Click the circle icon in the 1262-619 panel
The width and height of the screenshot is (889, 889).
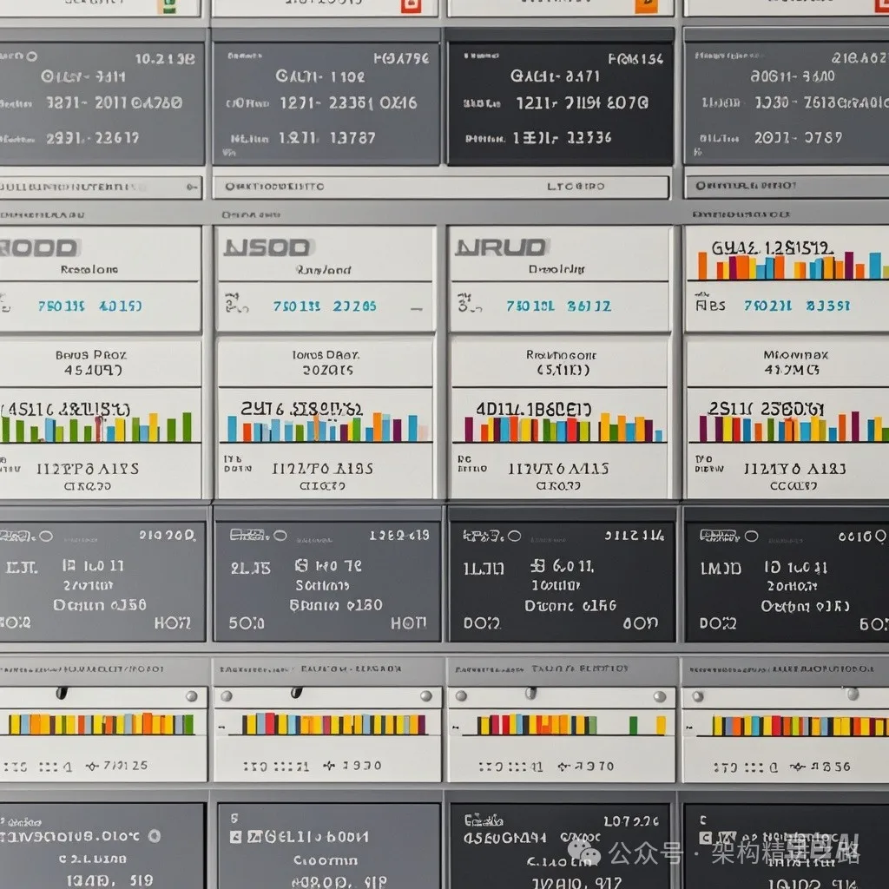coord(281,537)
